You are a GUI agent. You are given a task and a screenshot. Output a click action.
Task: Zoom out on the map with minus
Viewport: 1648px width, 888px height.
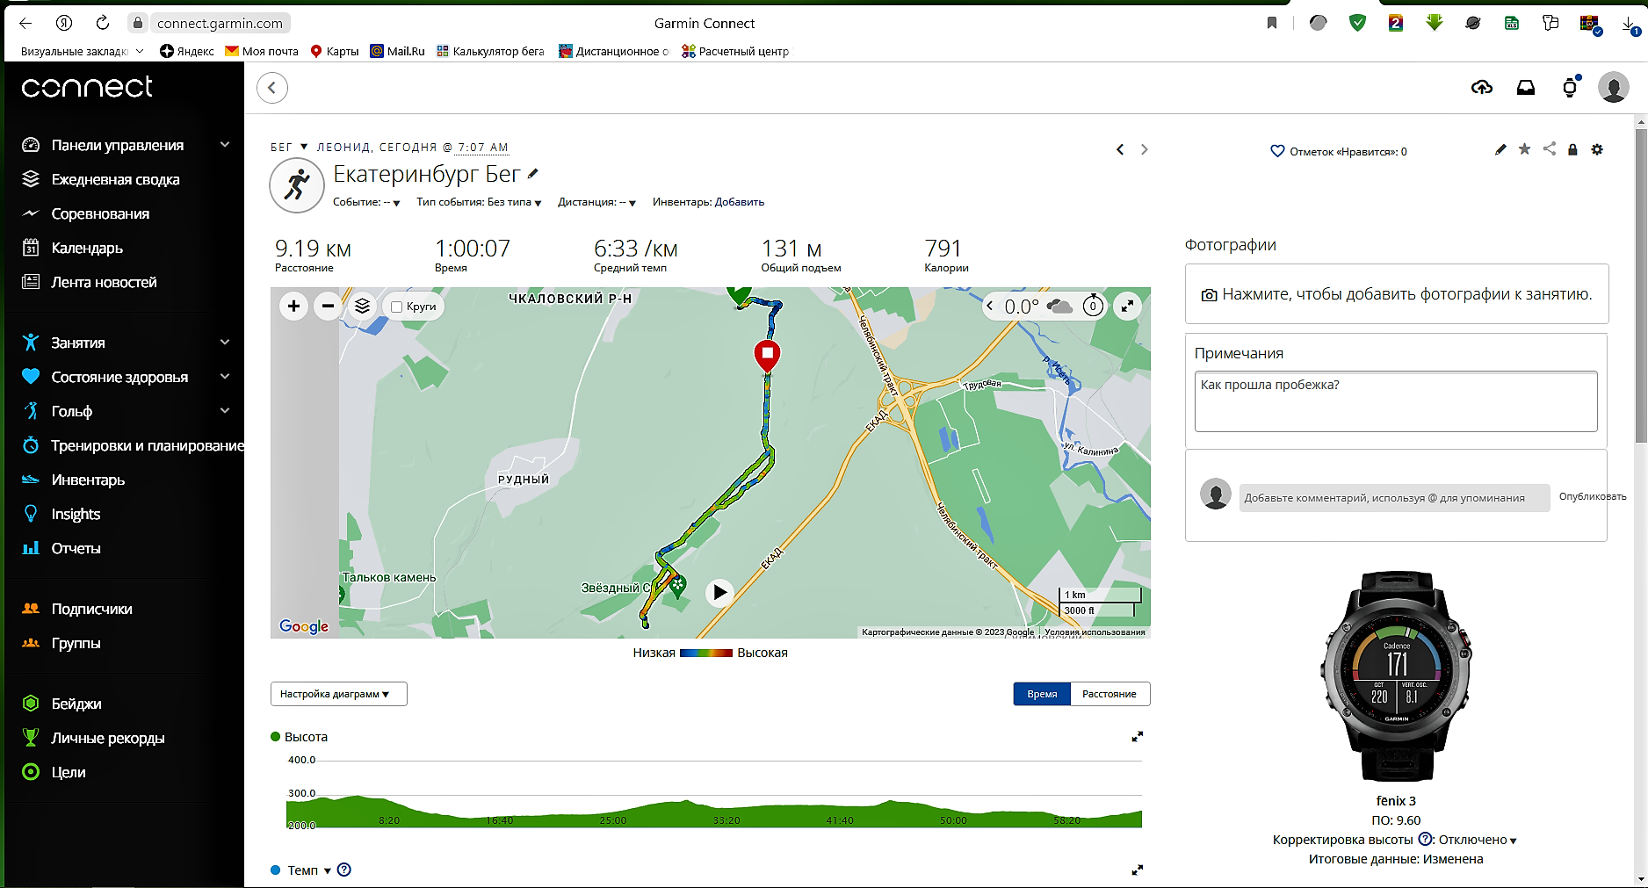pyautogui.click(x=328, y=306)
